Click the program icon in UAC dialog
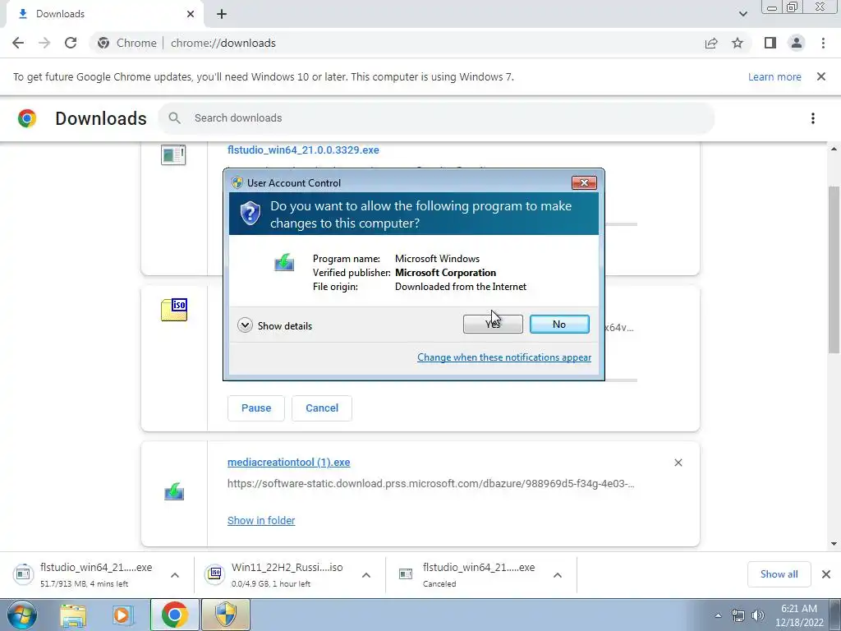841x631 pixels. [284, 262]
